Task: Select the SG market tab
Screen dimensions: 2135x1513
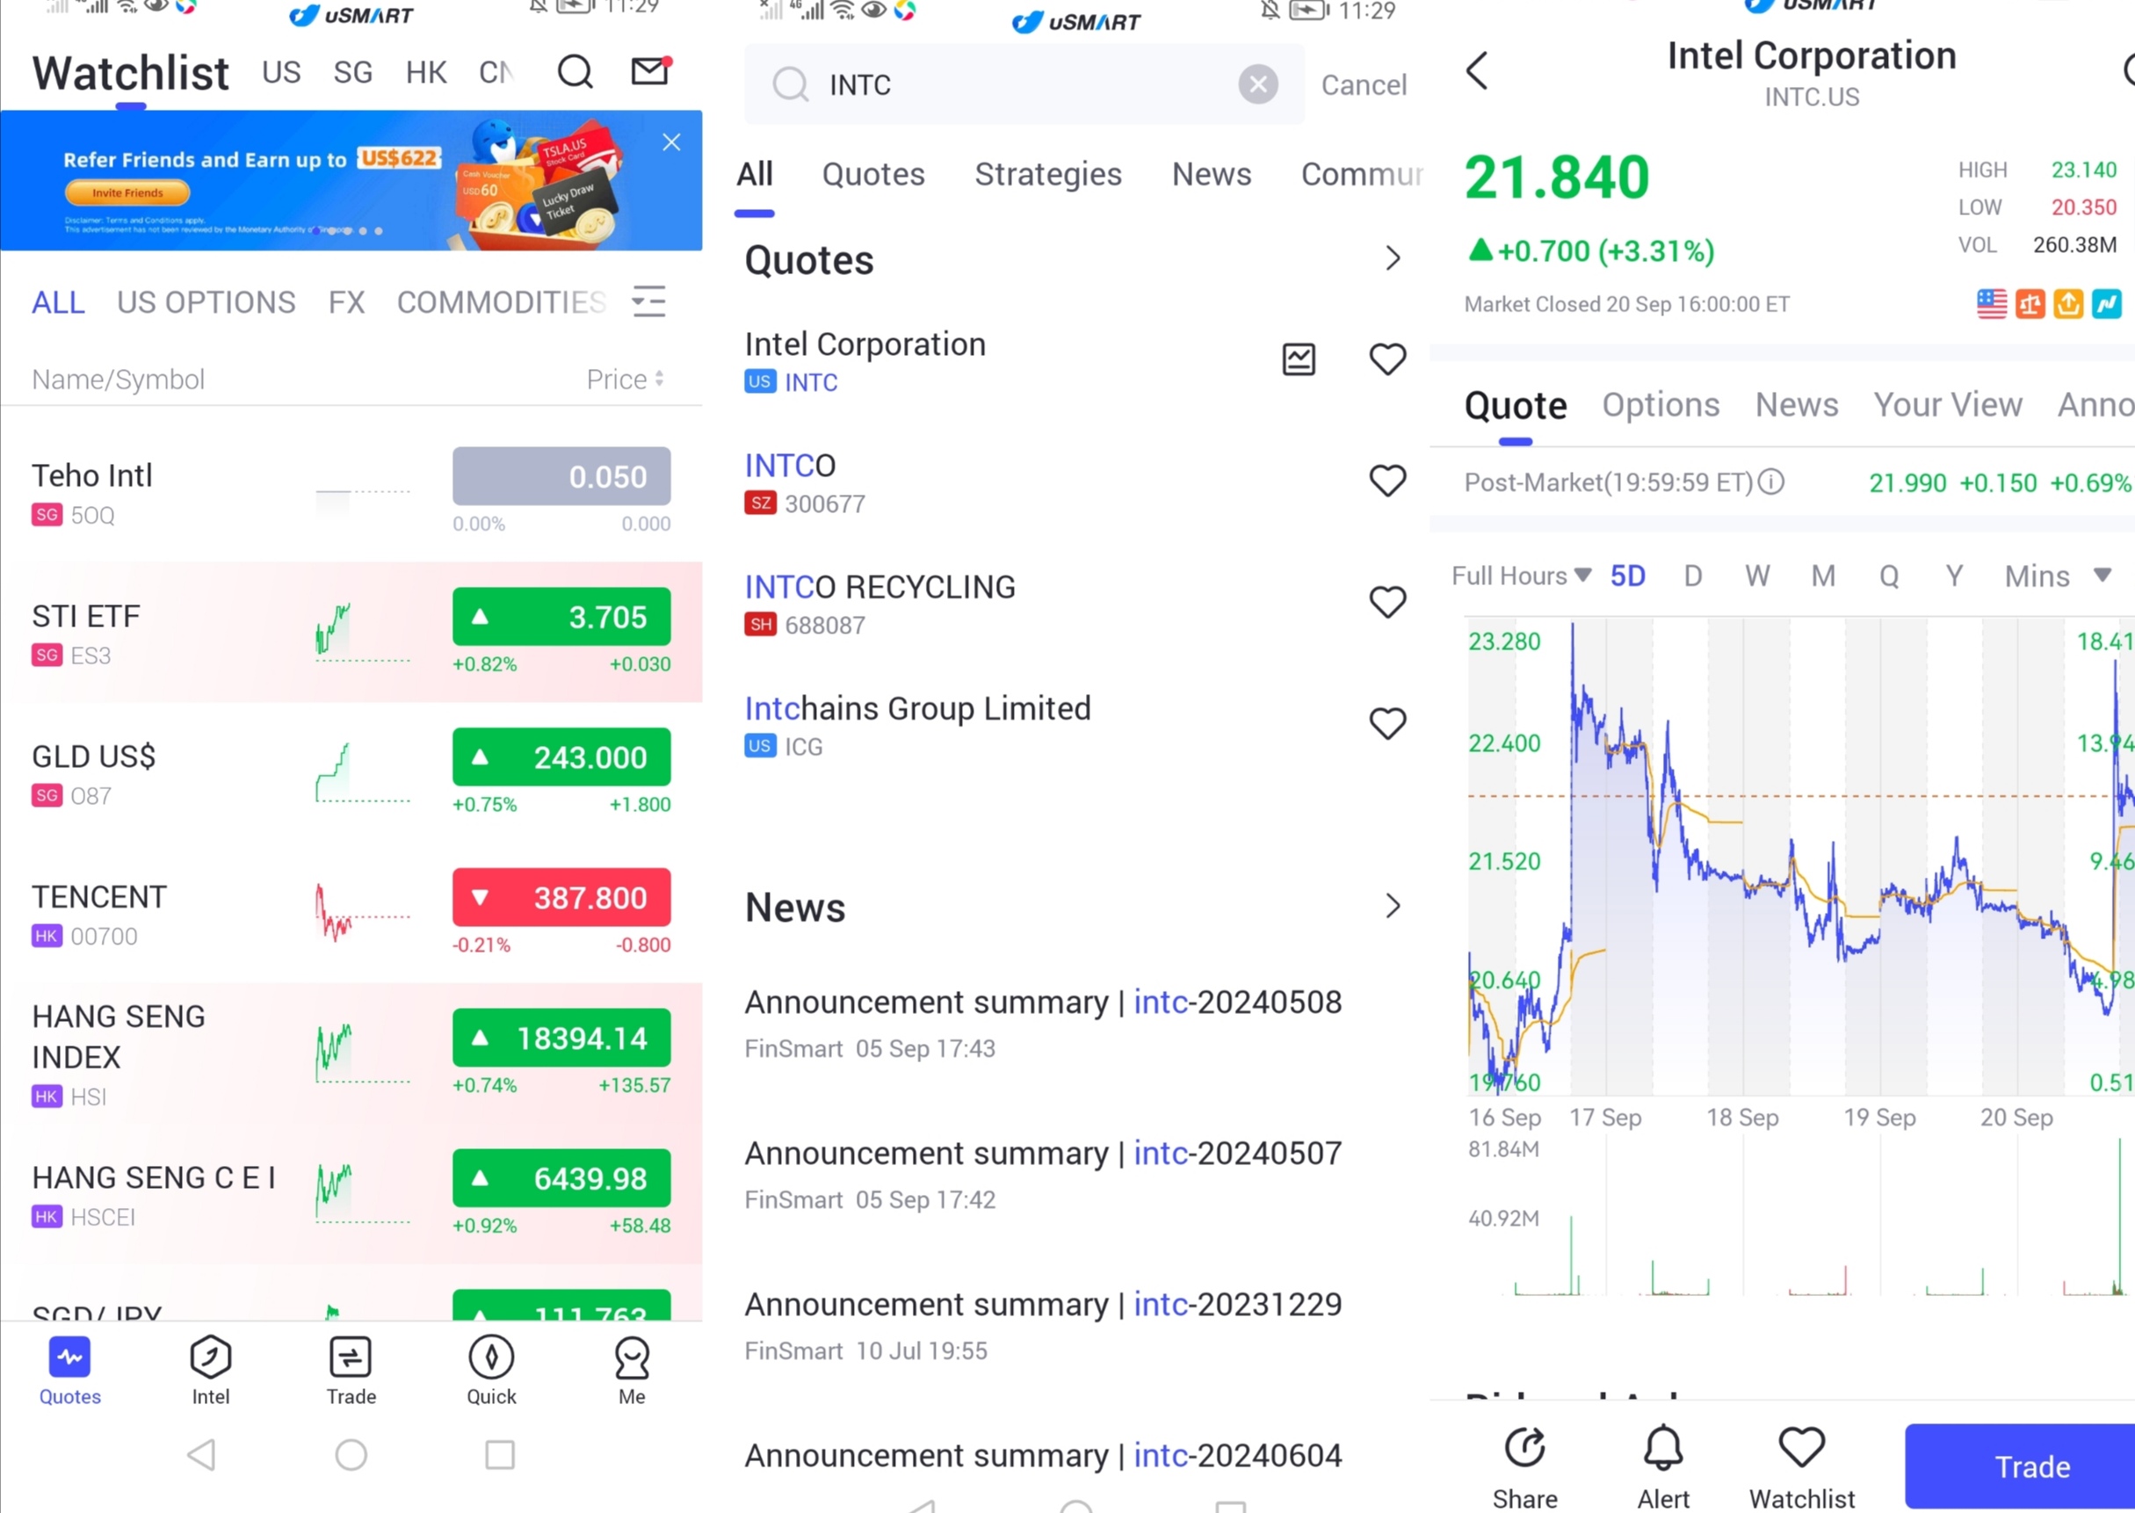Action: pyautogui.click(x=353, y=73)
